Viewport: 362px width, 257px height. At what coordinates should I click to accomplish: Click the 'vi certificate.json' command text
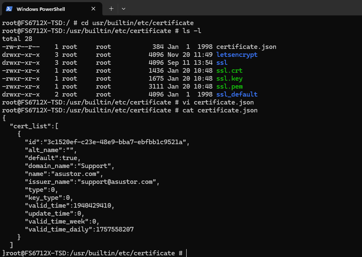(x=218, y=102)
